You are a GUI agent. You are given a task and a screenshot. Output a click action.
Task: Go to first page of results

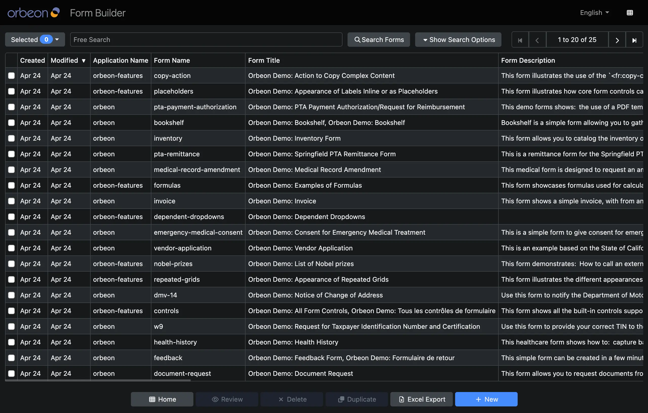pos(520,40)
